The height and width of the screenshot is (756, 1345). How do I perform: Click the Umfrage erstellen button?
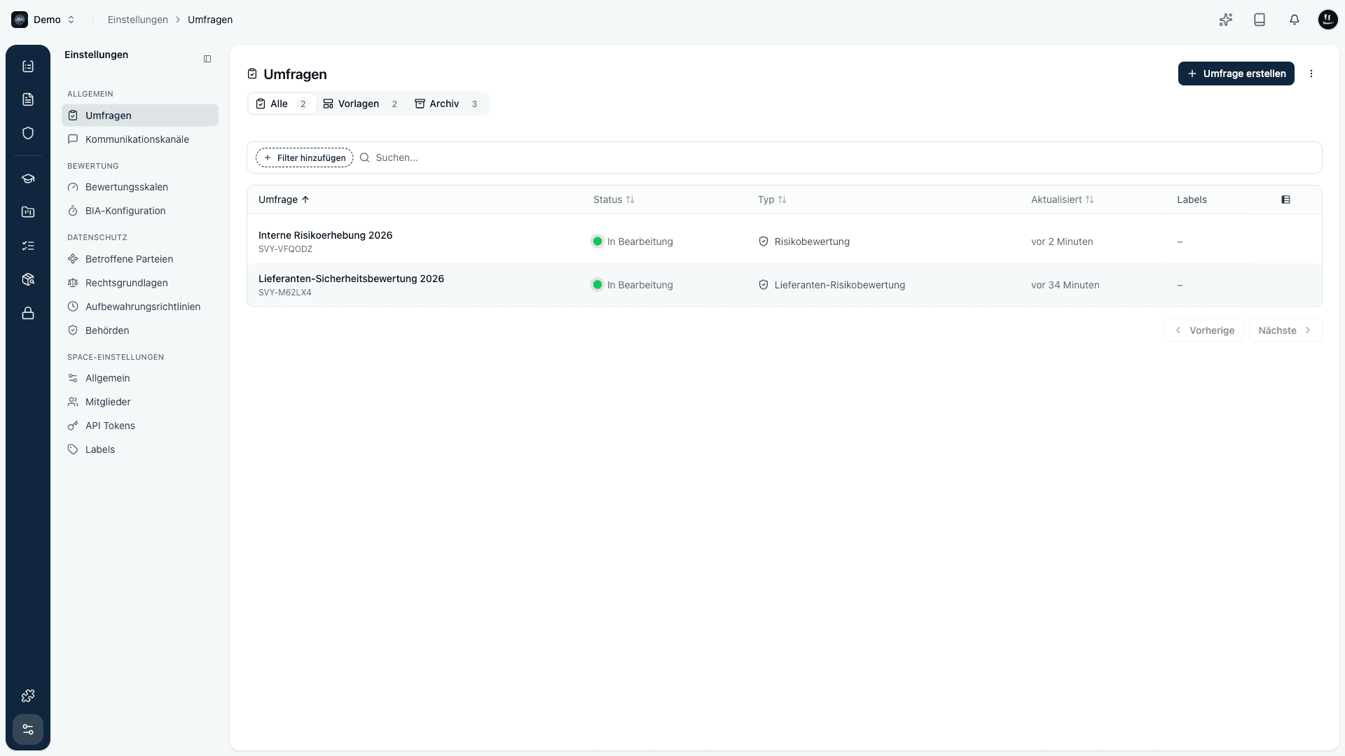pos(1236,73)
